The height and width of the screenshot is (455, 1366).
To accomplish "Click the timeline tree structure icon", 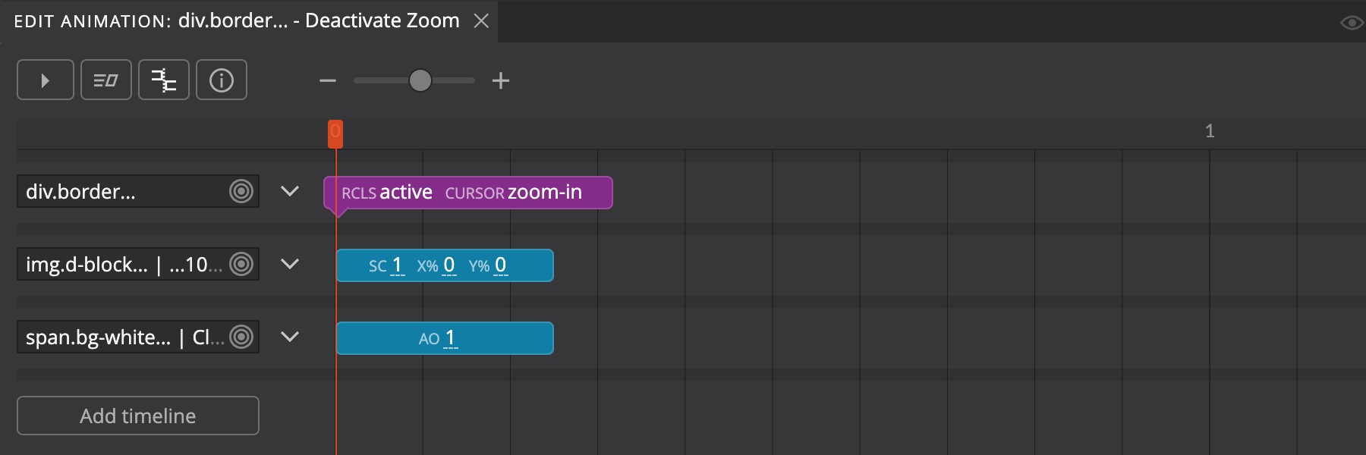I will click(x=163, y=80).
